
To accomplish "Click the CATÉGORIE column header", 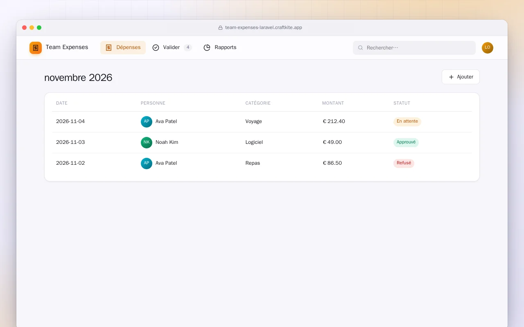I will click(x=258, y=103).
